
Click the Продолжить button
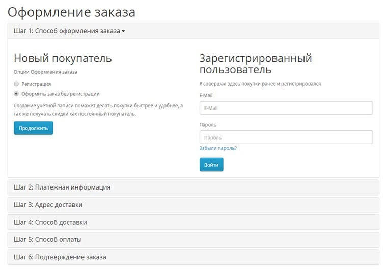click(33, 128)
